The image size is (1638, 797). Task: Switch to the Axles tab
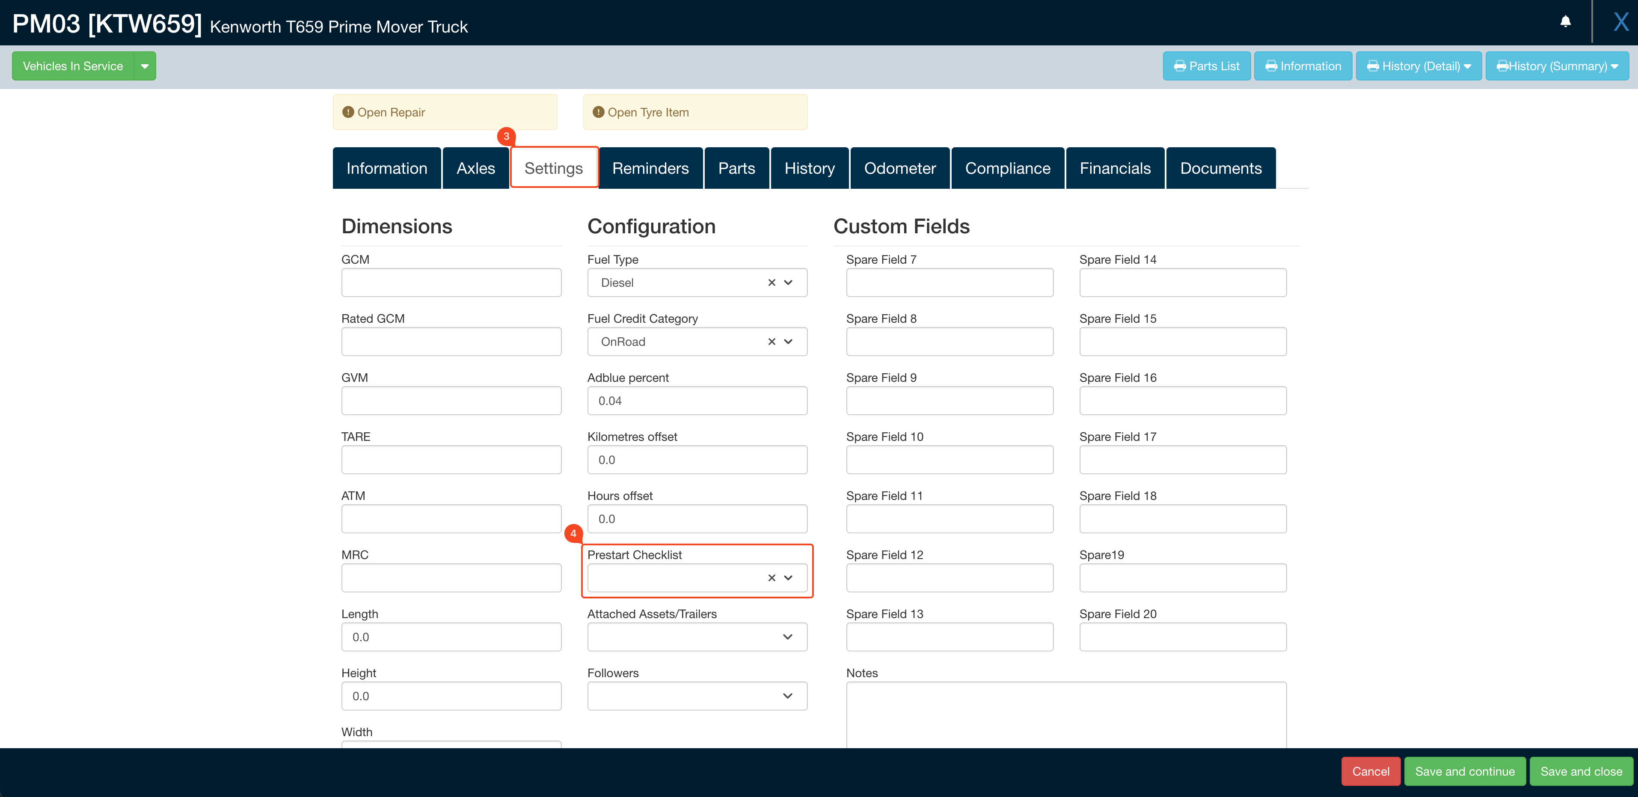pos(475,168)
